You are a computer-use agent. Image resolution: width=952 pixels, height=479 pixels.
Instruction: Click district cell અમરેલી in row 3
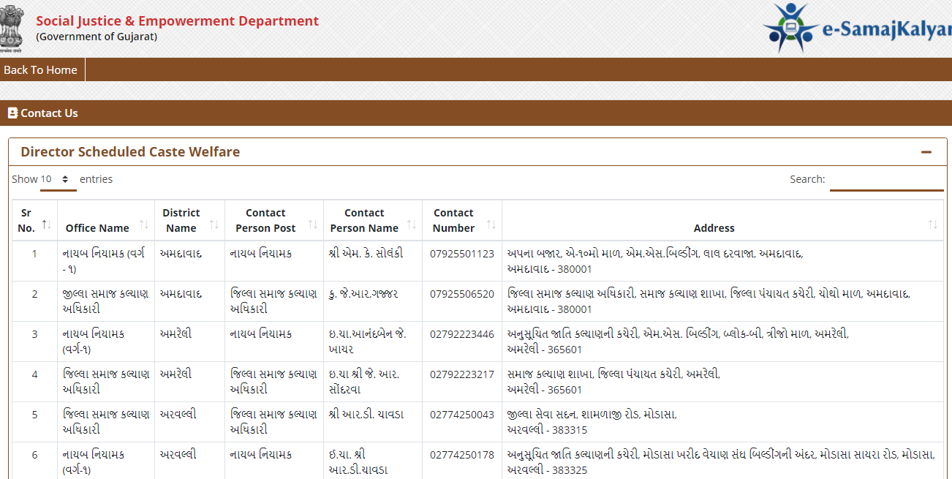tap(176, 334)
